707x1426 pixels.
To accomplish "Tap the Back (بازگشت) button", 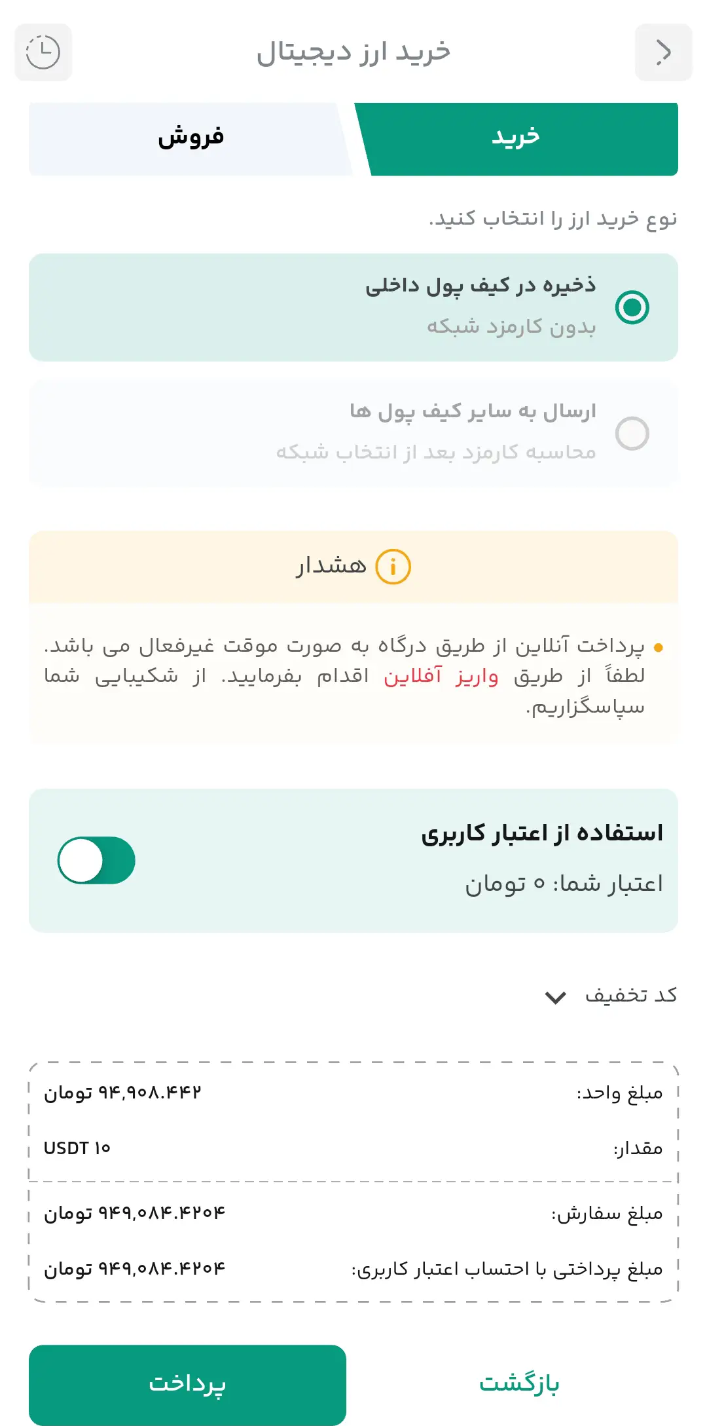I will point(519,1383).
